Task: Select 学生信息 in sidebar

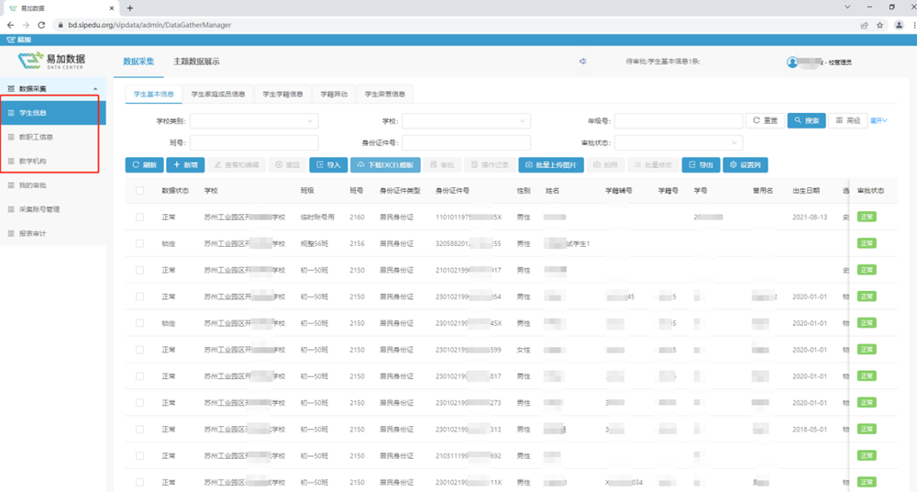Action: (52, 113)
